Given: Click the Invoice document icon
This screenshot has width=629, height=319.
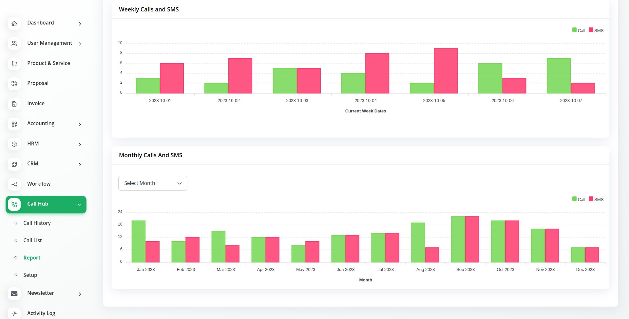Looking at the screenshot, I should [x=14, y=104].
